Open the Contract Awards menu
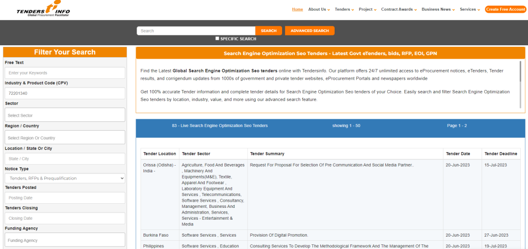528x249 pixels. [399, 9]
